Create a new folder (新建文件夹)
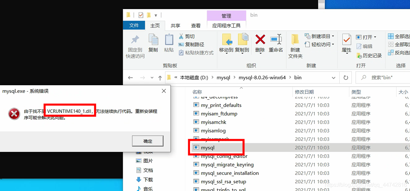Image resolution: width=410 pixels, height=191 pixels. click(295, 46)
